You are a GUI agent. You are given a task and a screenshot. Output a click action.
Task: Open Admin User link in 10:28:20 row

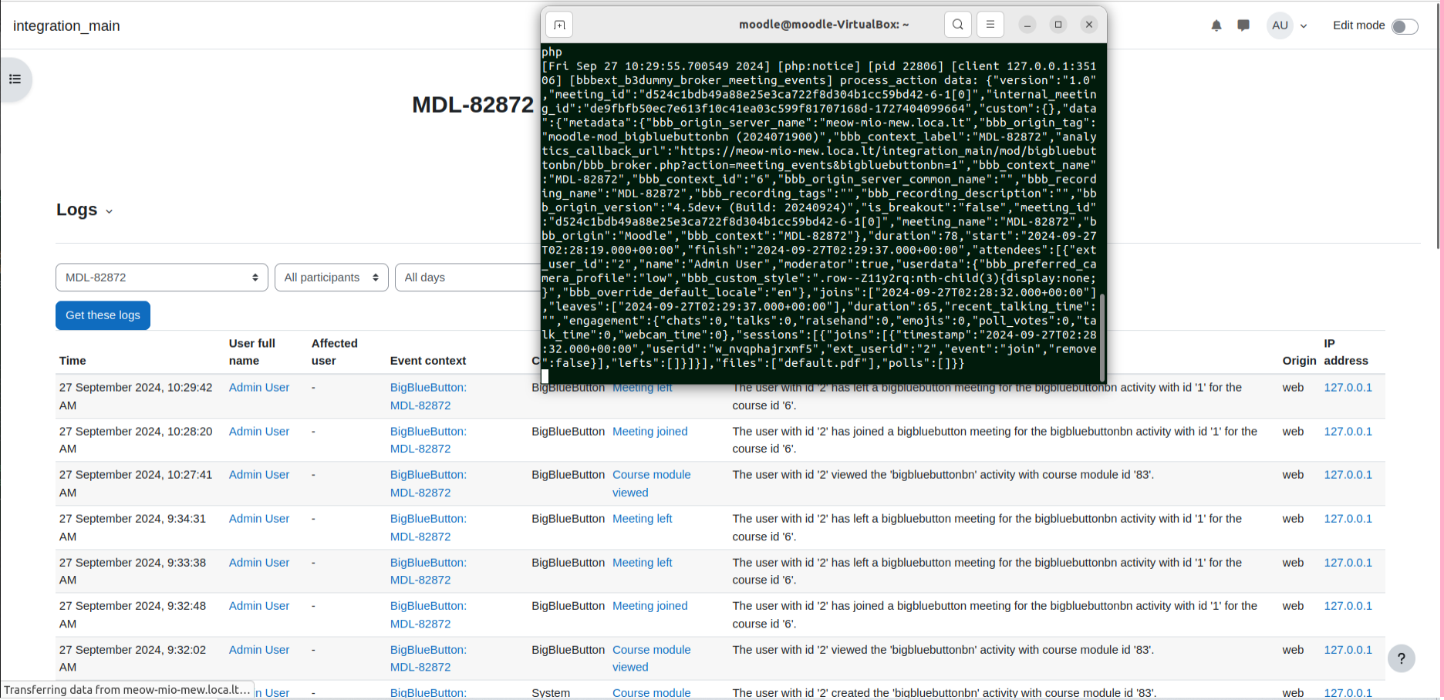(x=259, y=432)
